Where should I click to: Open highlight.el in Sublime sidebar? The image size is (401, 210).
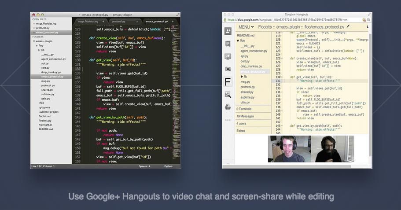(45, 125)
